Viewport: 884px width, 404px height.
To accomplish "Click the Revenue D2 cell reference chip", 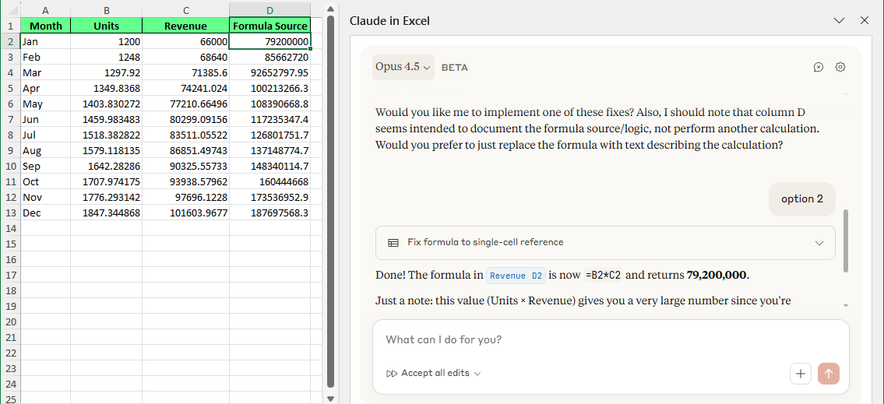I will tap(516, 276).
